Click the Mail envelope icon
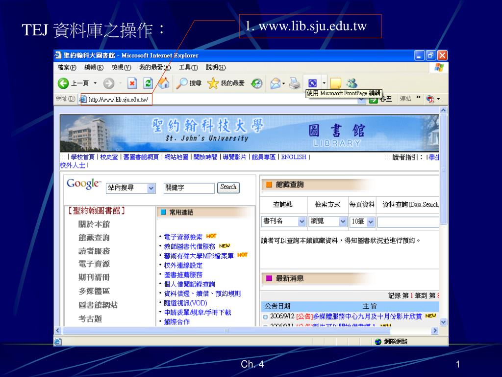The width and height of the screenshot is (502, 377). 275,83
